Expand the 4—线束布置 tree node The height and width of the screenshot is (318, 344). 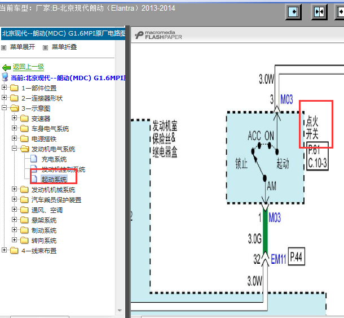4,250
